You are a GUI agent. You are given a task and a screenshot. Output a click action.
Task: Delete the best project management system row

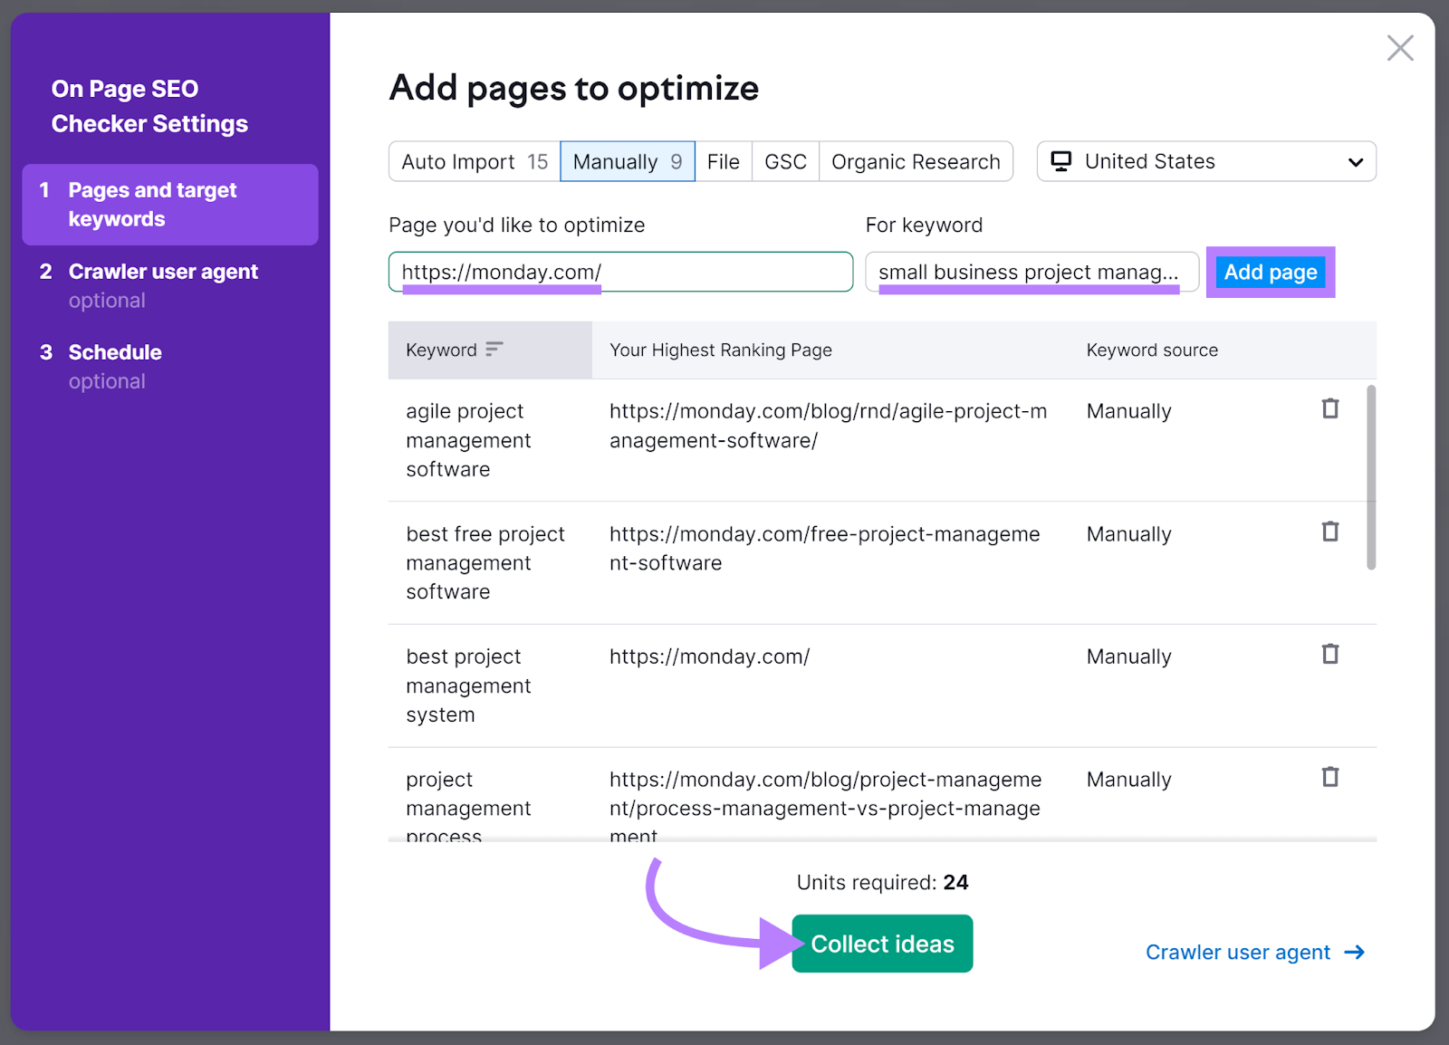point(1329,654)
